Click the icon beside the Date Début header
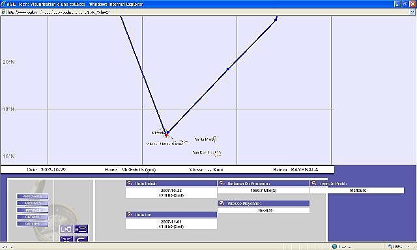The image size is (417, 250). 129,183
